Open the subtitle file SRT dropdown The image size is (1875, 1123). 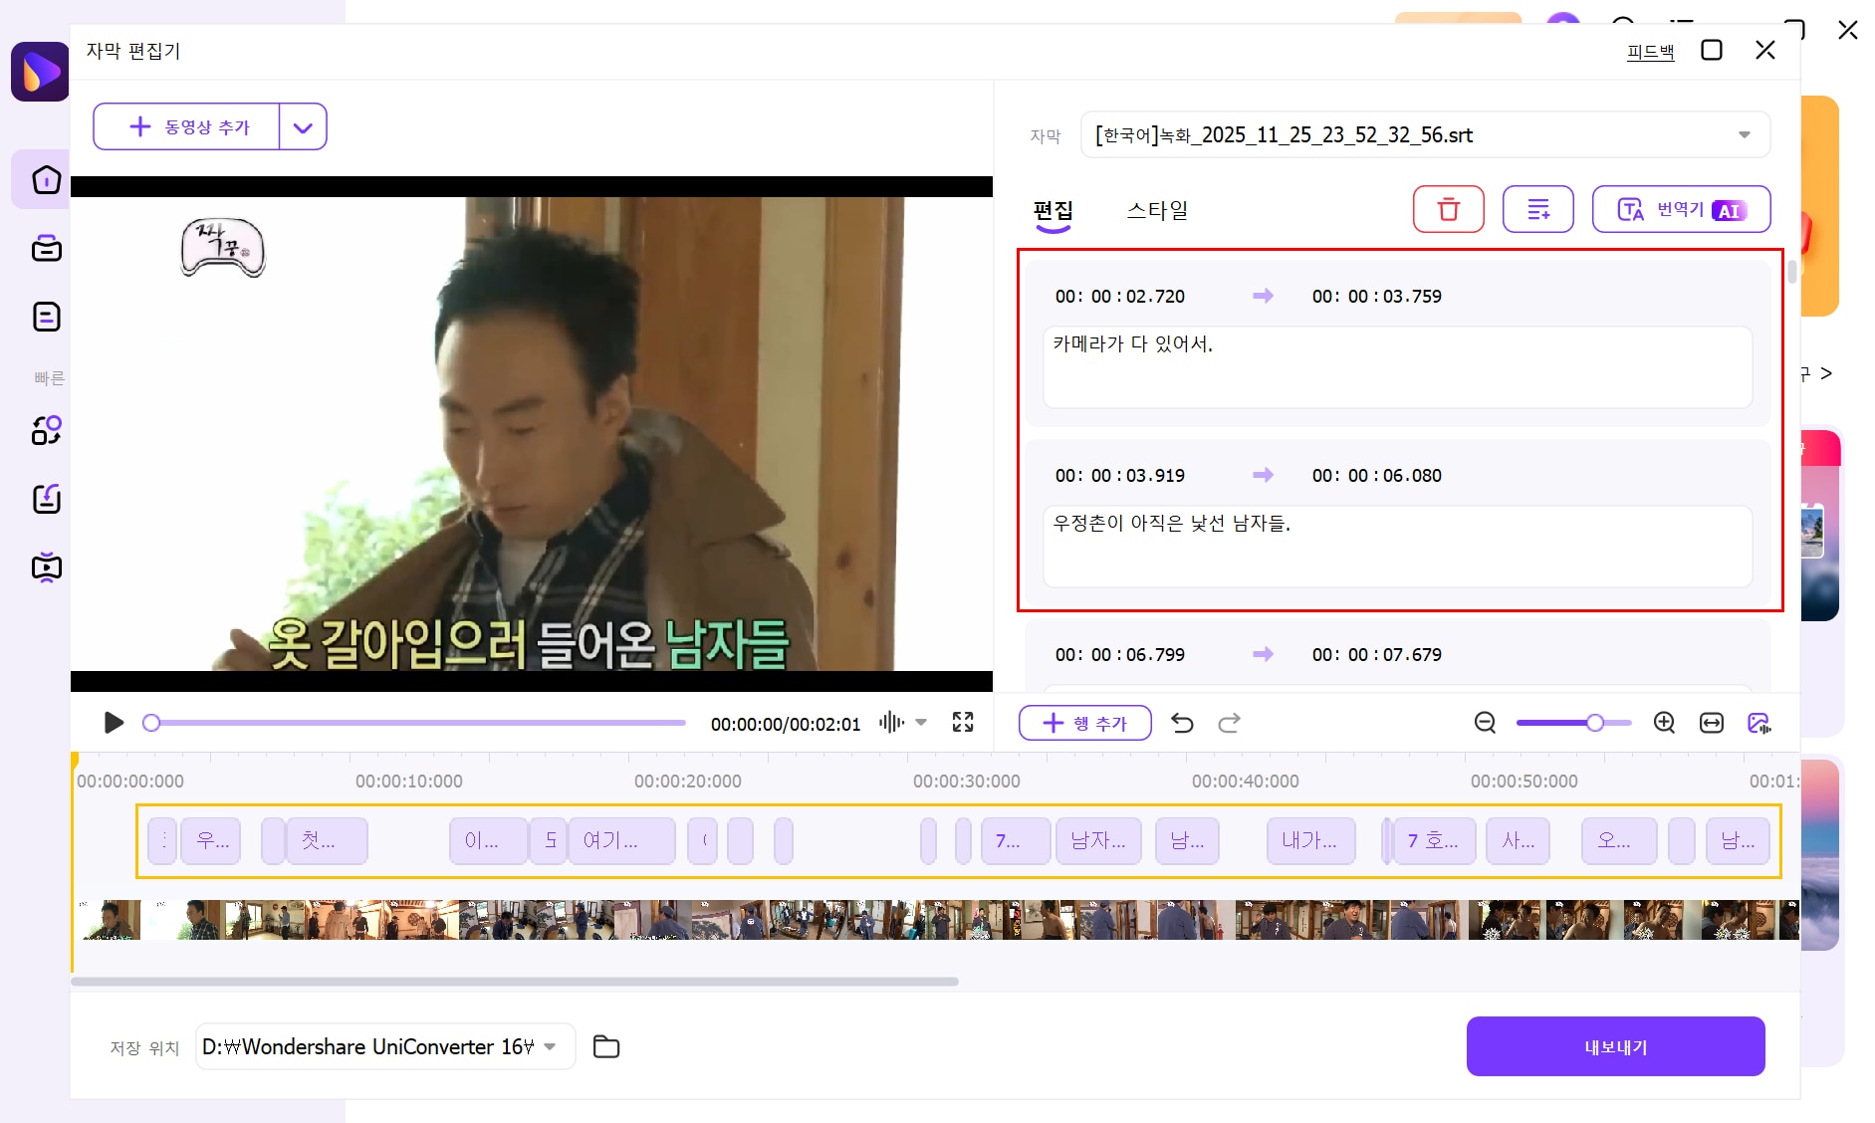tap(1744, 134)
